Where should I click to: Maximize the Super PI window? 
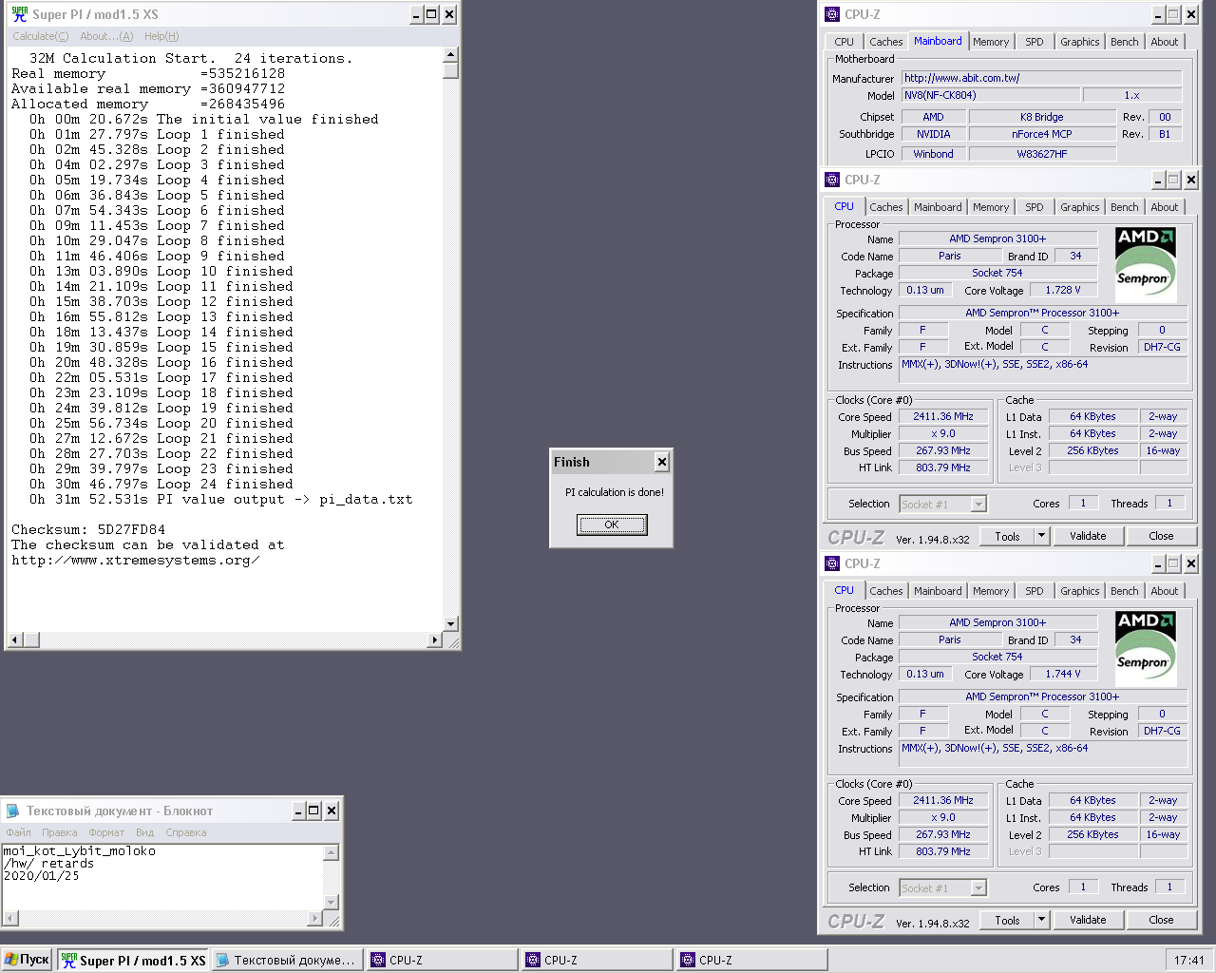(432, 14)
